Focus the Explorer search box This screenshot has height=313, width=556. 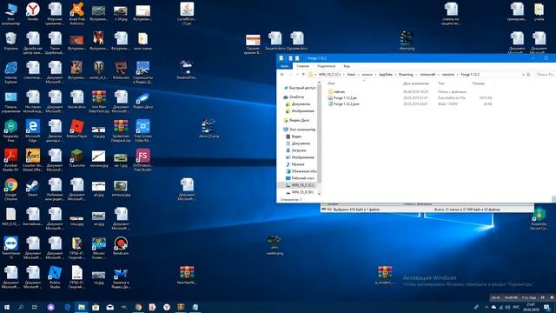pos(545,75)
